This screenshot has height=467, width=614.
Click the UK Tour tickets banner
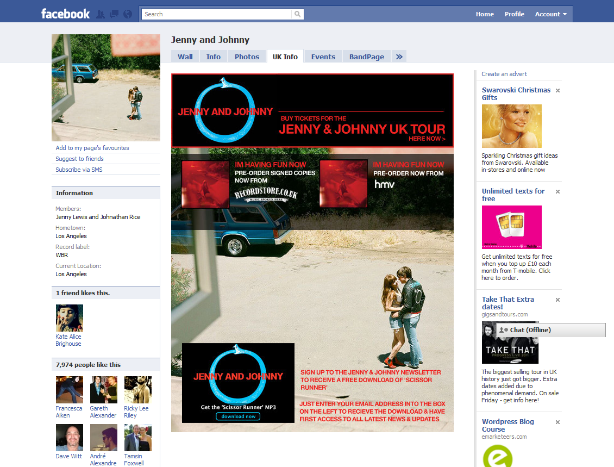(312, 110)
